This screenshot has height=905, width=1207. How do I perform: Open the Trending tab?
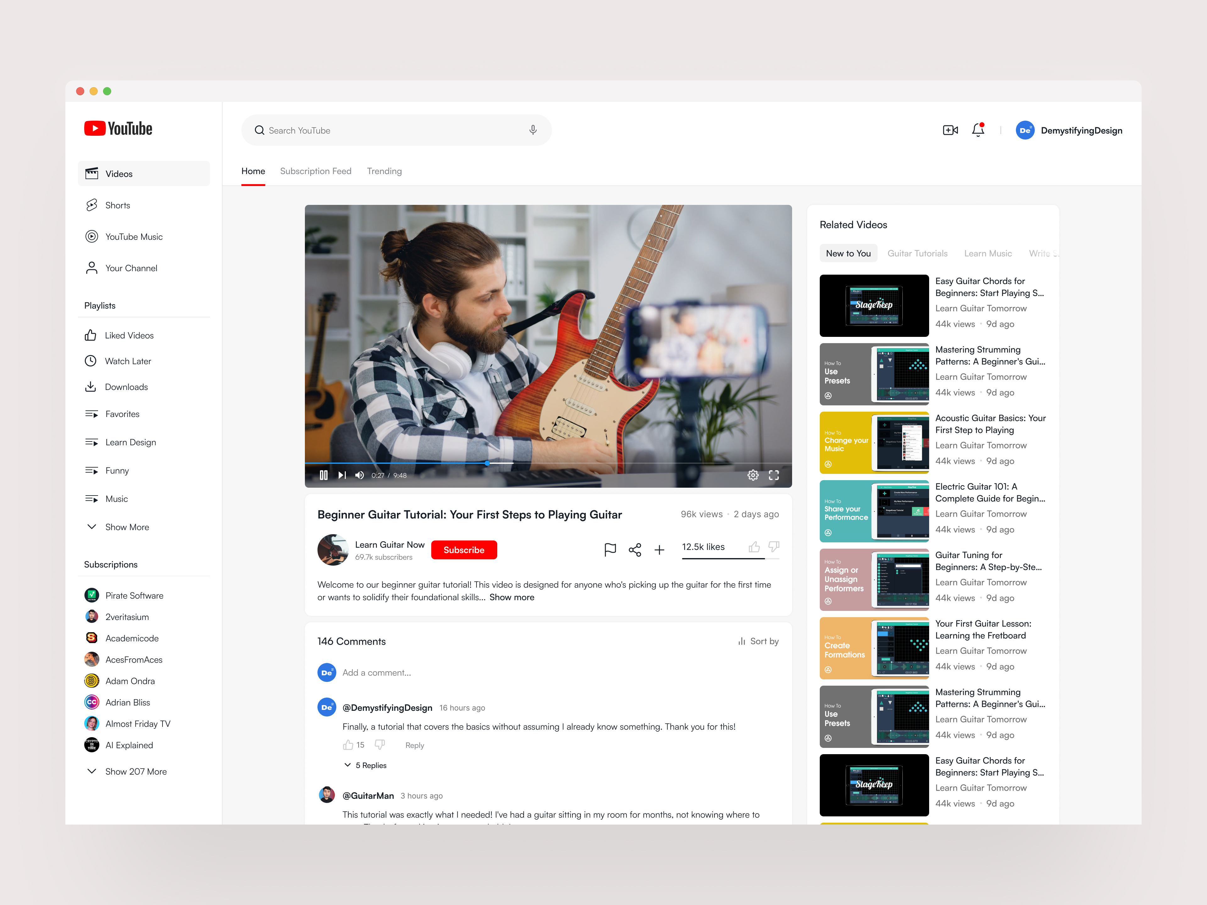point(383,171)
